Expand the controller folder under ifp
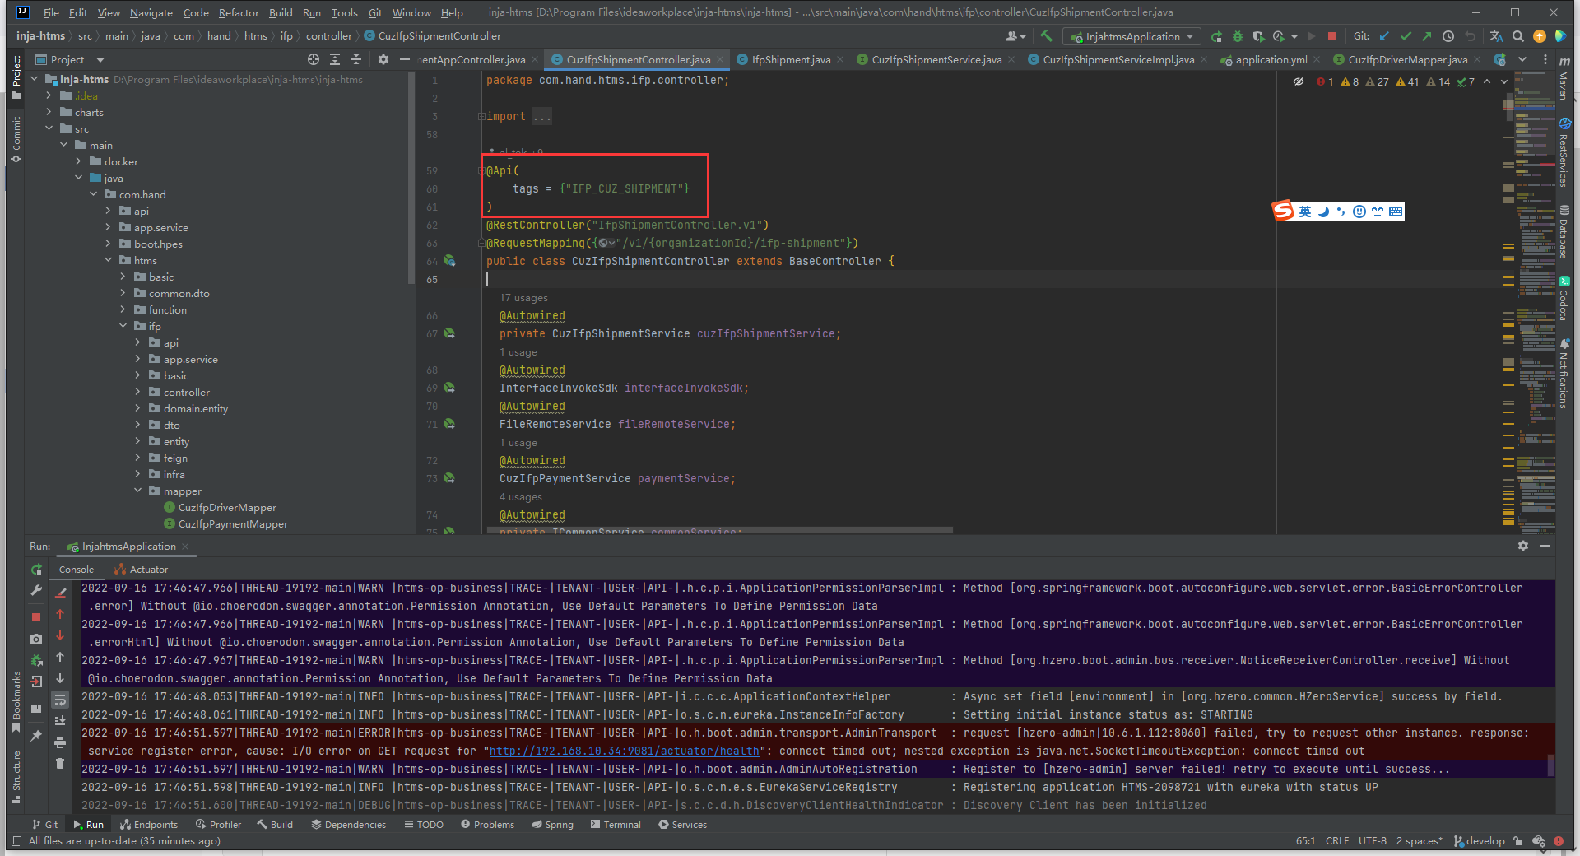Viewport: 1580px width, 856px height. [138, 392]
